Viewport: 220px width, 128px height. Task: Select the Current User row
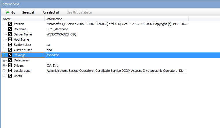[x=111, y=50]
